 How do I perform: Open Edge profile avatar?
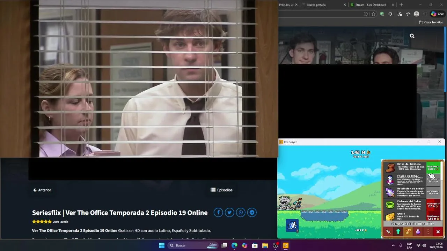pyautogui.click(x=416, y=14)
